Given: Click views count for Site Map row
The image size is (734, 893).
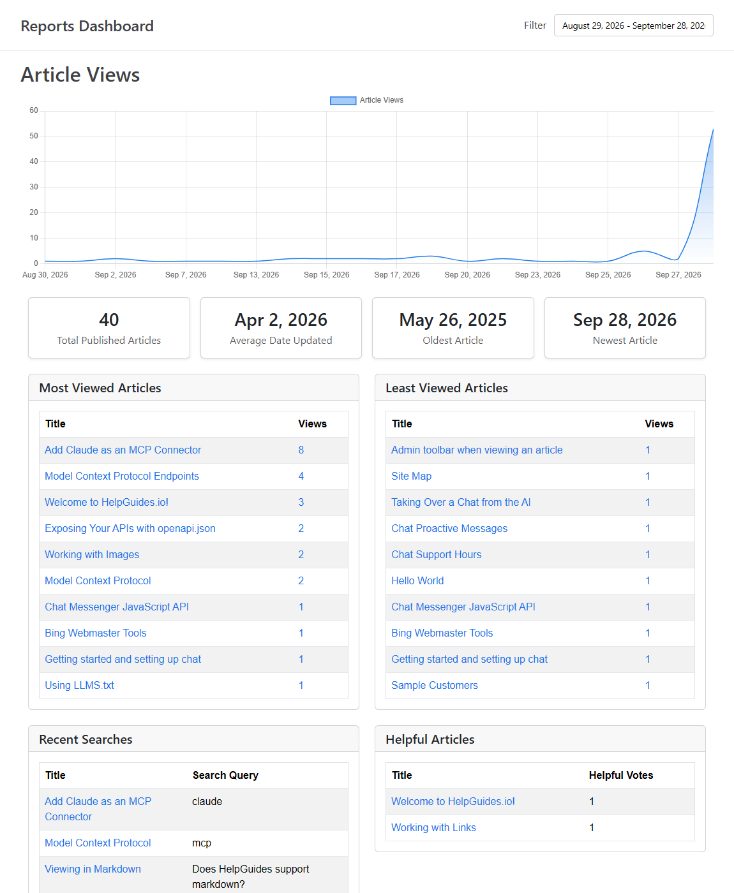Looking at the screenshot, I should pyautogui.click(x=648, y=476).
